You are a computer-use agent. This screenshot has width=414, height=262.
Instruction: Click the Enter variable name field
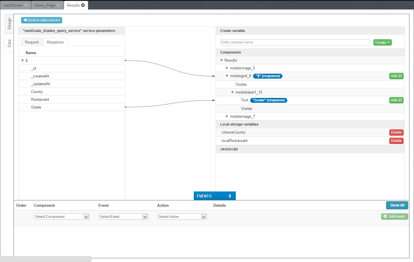tap(295, 42)
